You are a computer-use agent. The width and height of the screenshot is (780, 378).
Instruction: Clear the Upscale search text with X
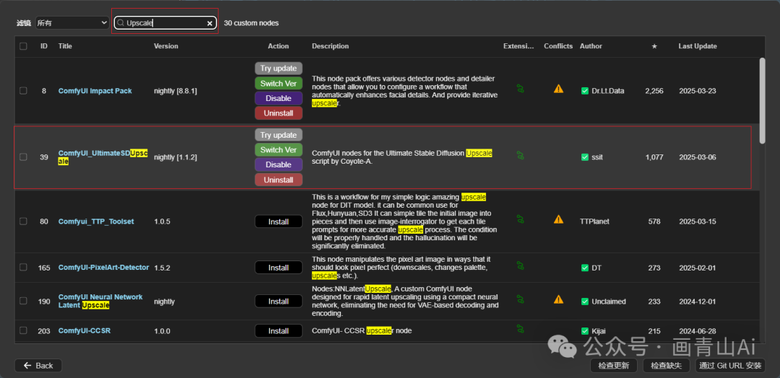pos(210,23)
